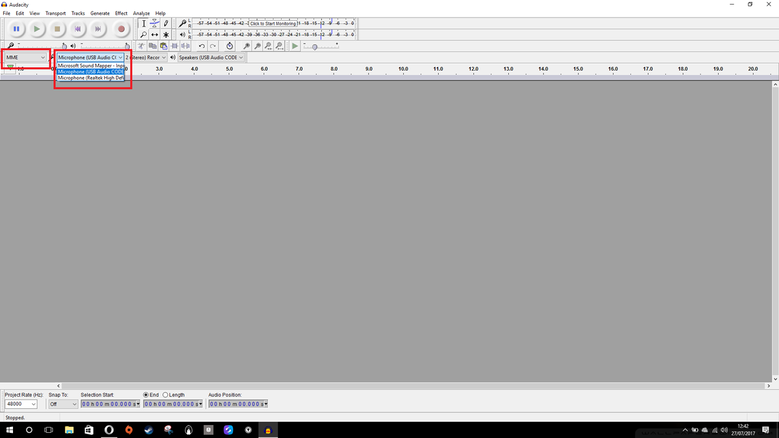
Task: Open the 2 (Stereo) recording channels dropdown
Action: point(146,58)
